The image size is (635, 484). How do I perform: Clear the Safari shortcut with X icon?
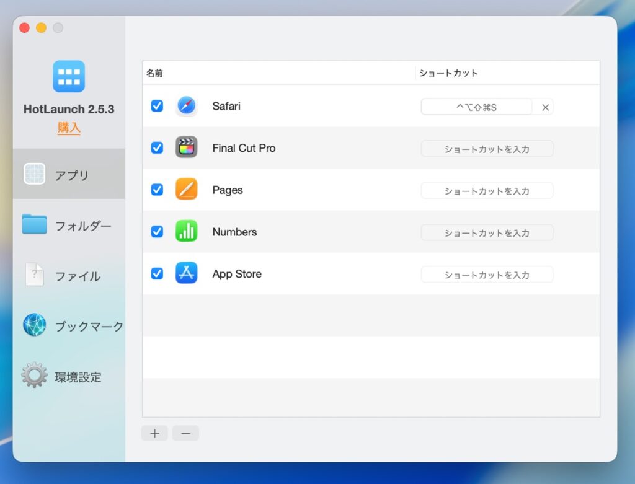(x=545, y=107)
